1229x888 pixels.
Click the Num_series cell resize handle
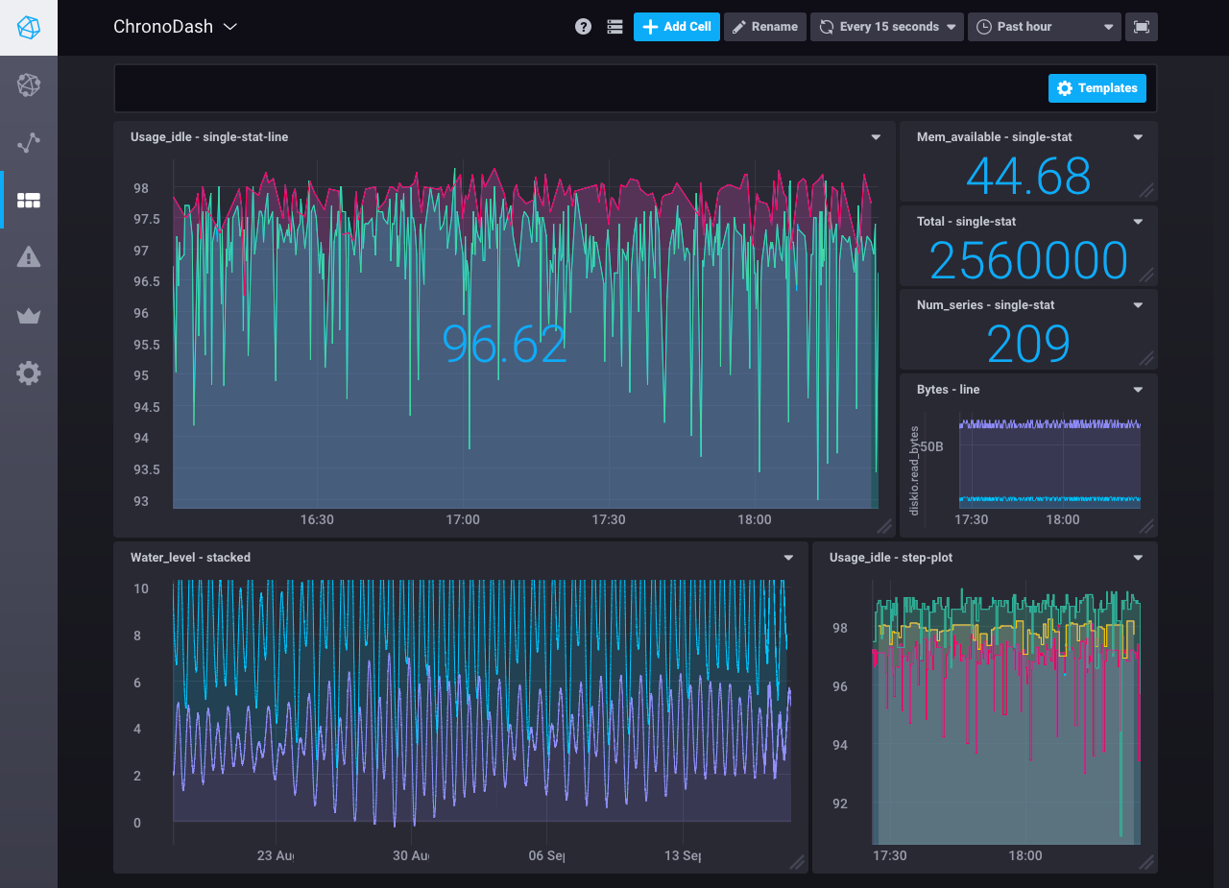(x=1148, y=360)
